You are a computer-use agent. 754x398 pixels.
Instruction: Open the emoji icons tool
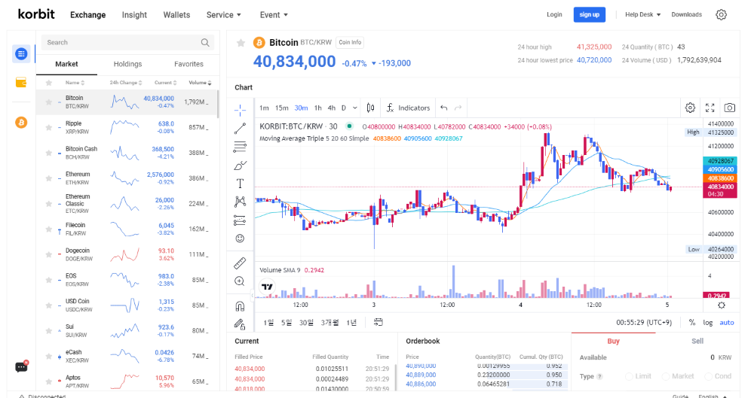point(240,238)
